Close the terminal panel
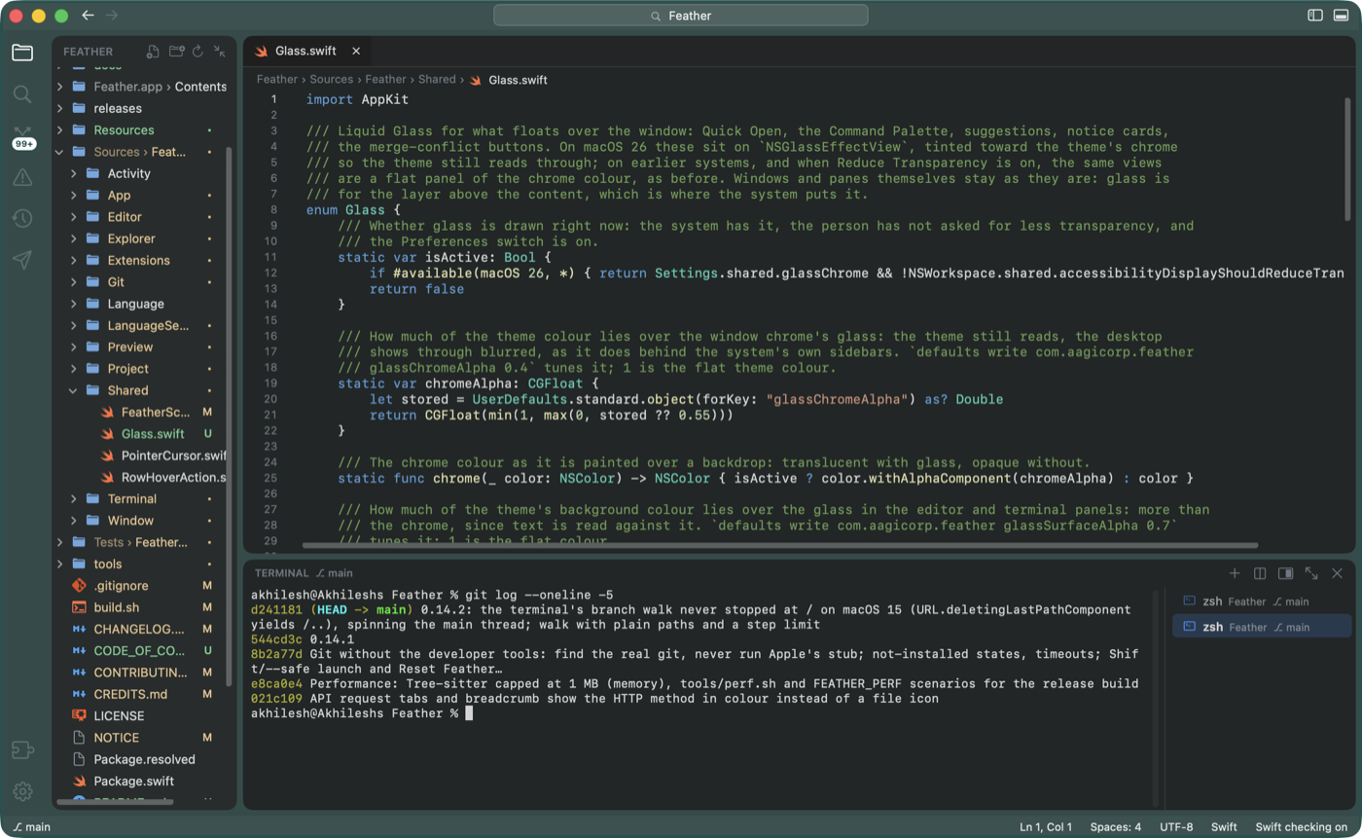 click(1338, 573)
